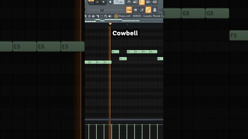The height and width of the screenshot is (139, 248).
Task: Click the velocity handle under the first G5 note
Action: point(112,125)
